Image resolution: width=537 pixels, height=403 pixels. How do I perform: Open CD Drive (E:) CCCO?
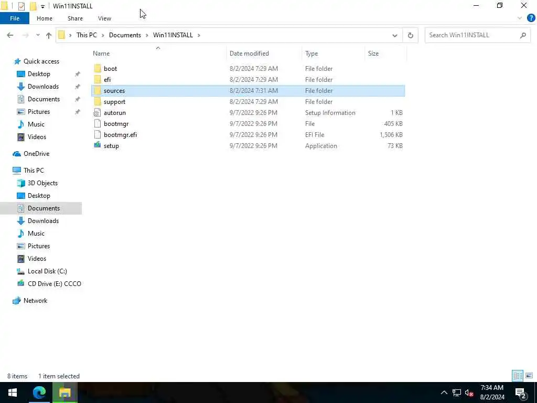click(x=54, y=284)
